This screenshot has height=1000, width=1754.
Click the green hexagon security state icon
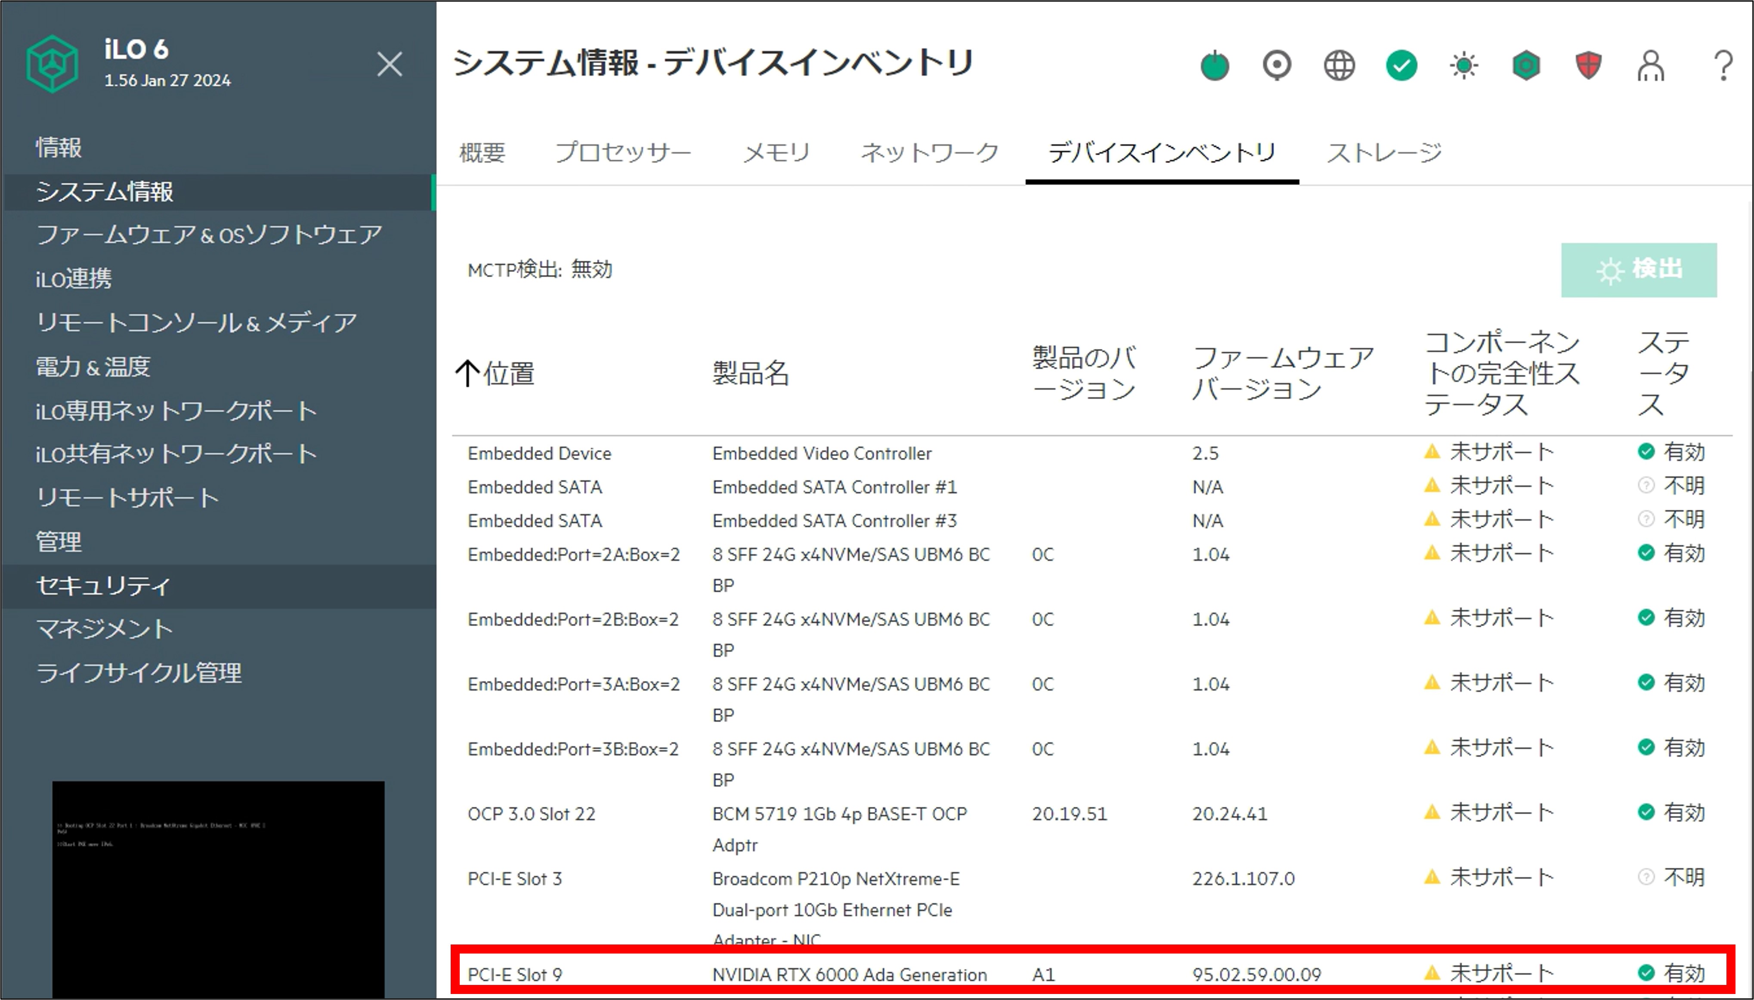click(x=1526, y=66)
